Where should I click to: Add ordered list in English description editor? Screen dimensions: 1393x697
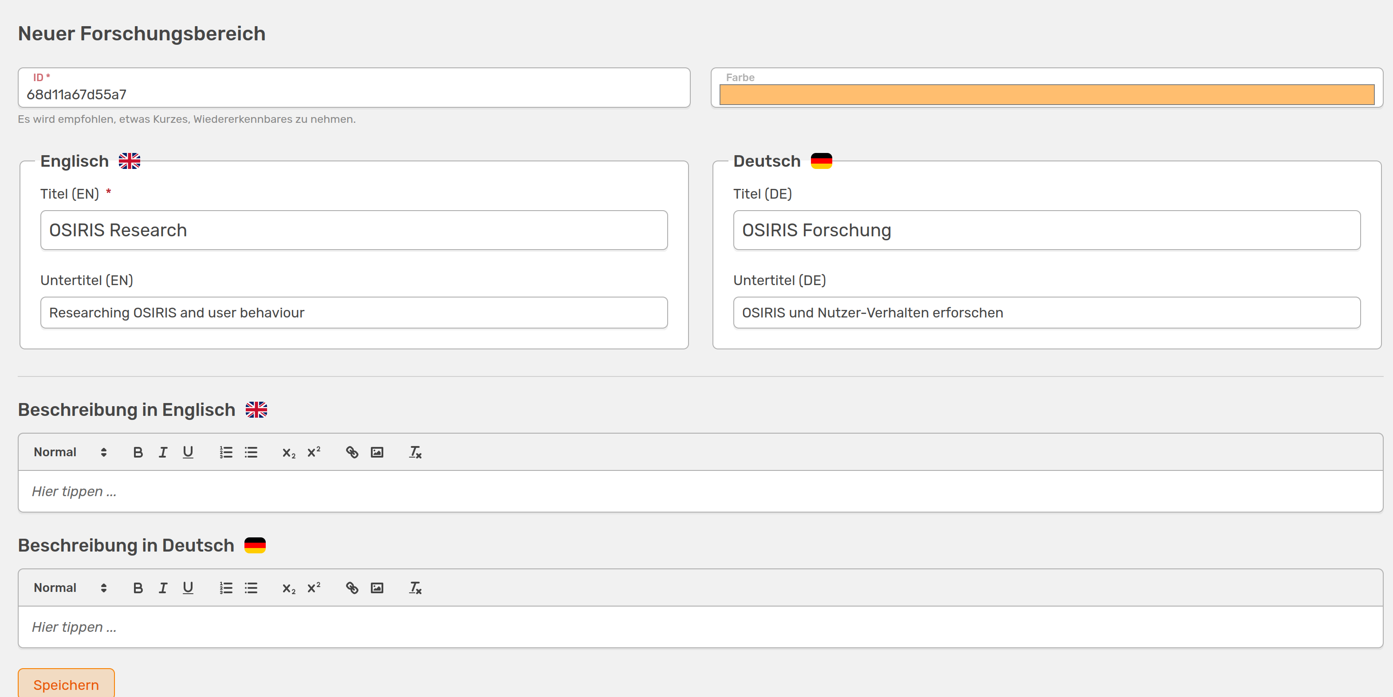coord(226,452)
